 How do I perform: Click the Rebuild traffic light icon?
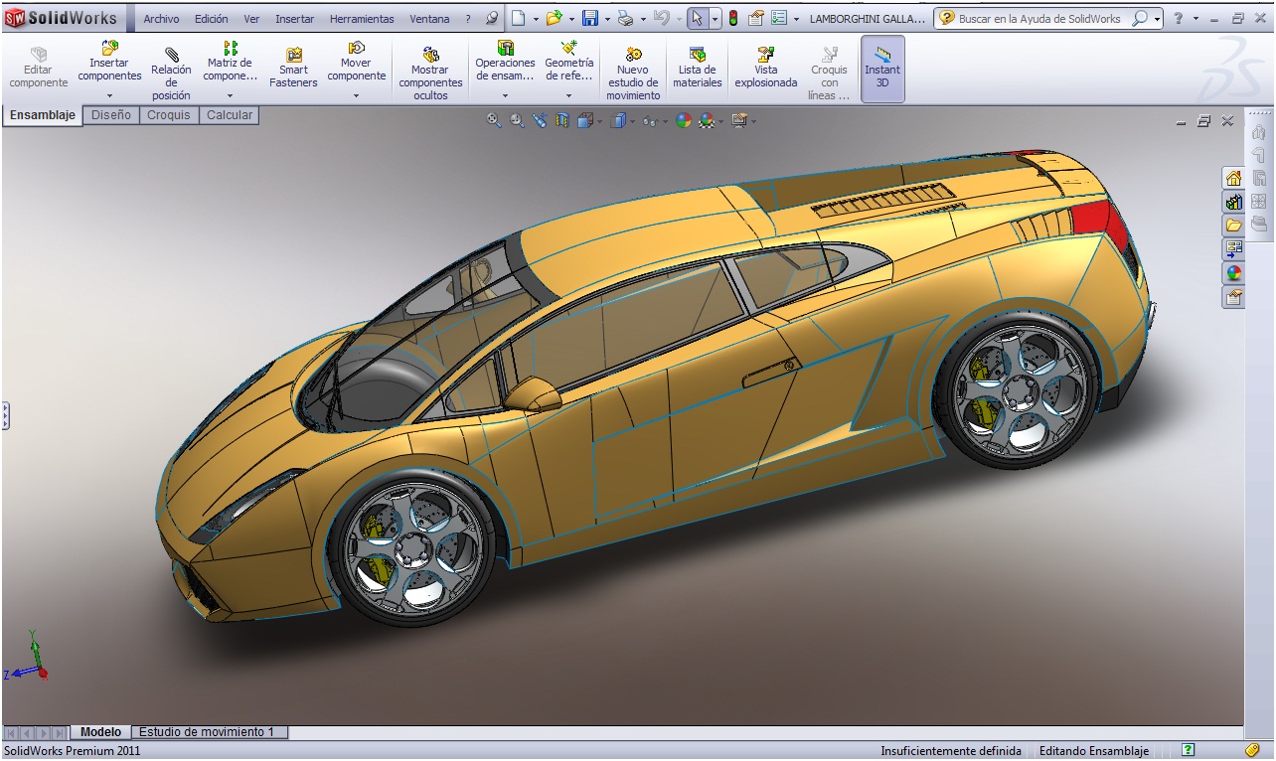[x=733, y=18]
